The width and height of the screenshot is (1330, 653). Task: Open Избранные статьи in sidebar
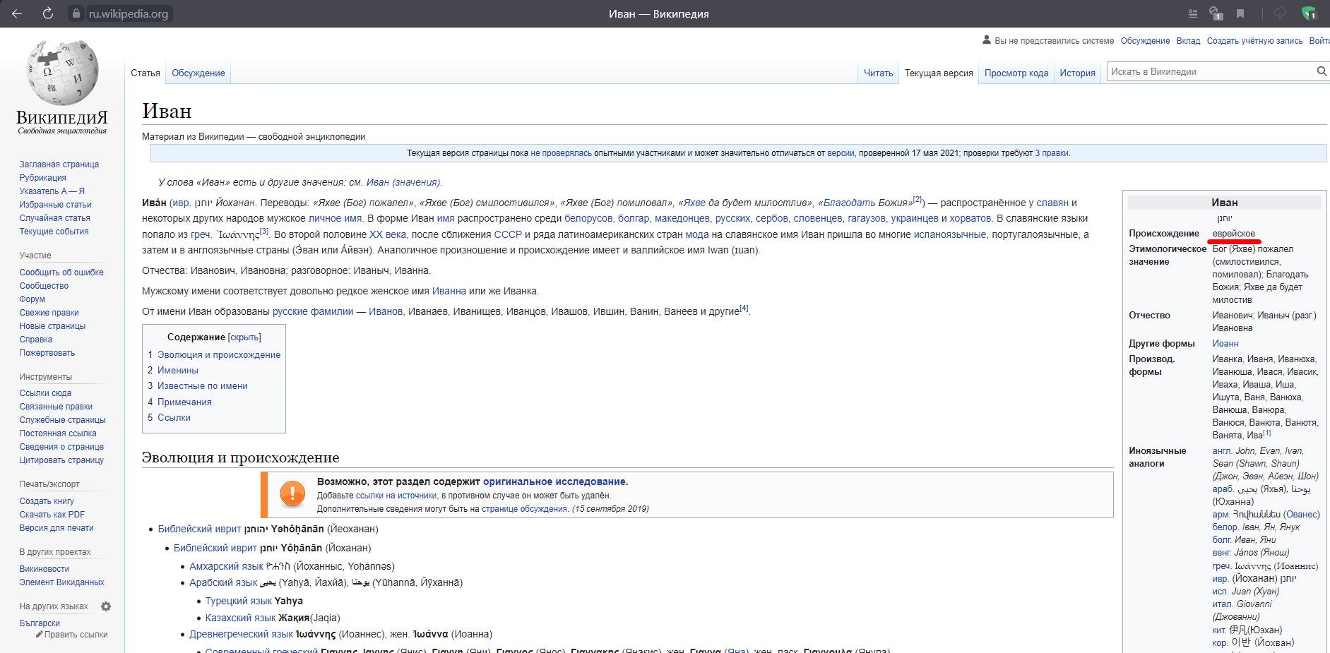pos(56,205)
